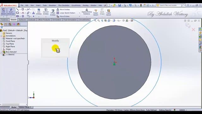Open the DisplayManager tab icon
The height and width of the screenshot is (114, 202).
click(x=18, y=24)
